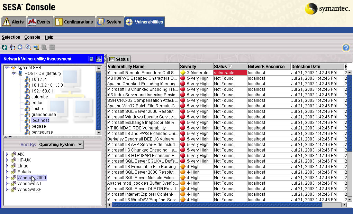Collapse the sga.def.SES root node
The width and height of the screenshot is (353, 214).
coord(7,67)
